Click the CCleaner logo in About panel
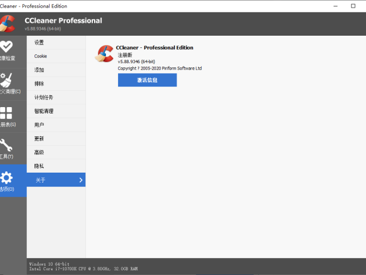 coord(104,53)
